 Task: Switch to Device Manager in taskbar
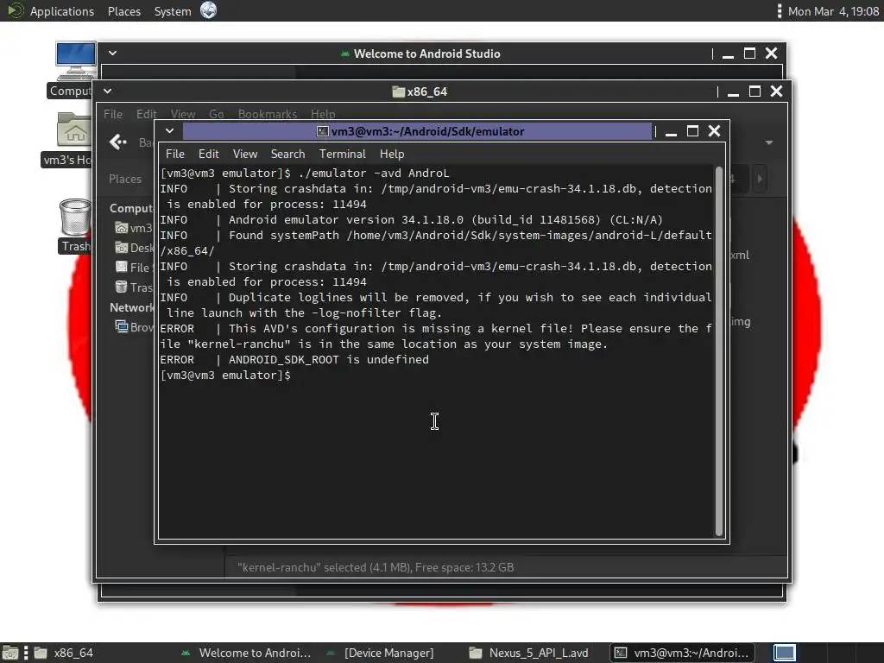pyautogui.click(x=380, y=653)
